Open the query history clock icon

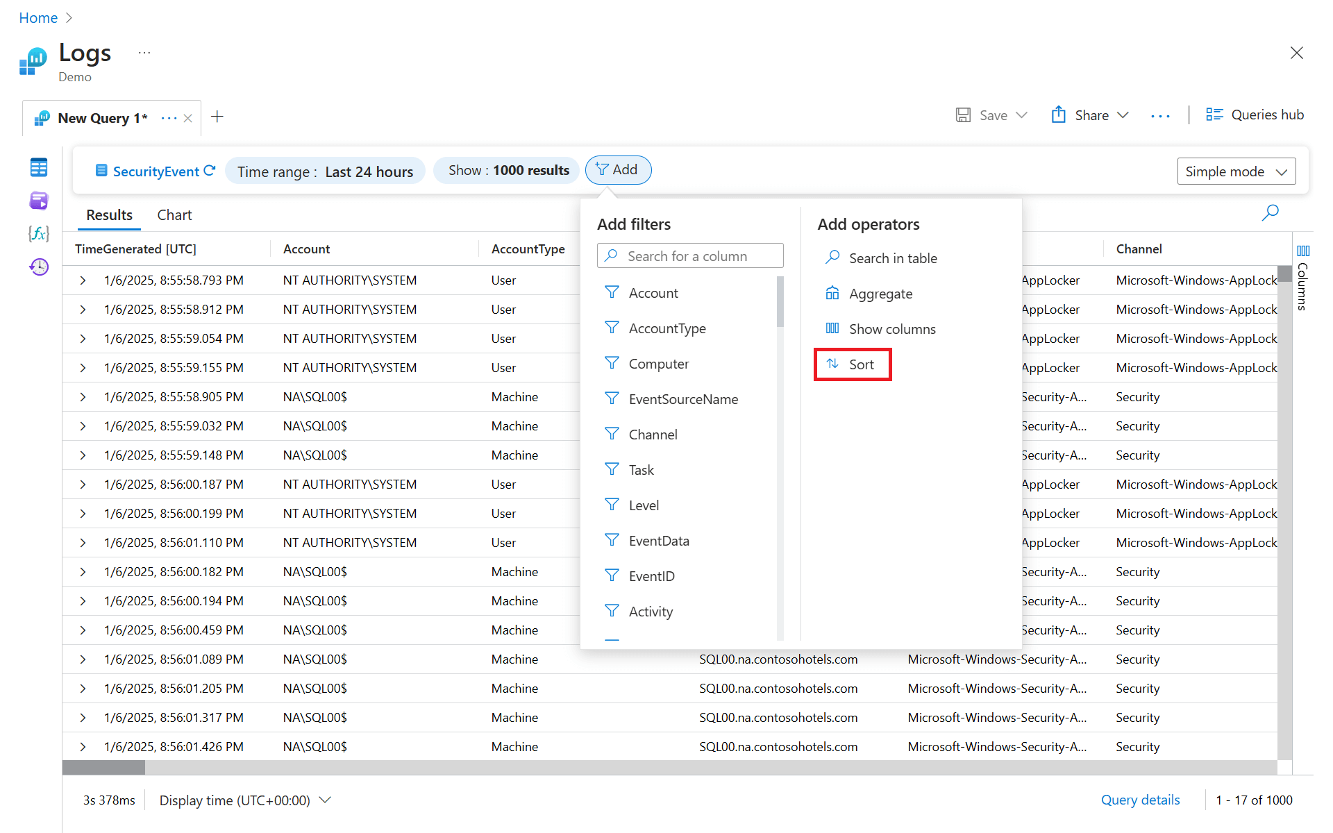pos(39,267)
